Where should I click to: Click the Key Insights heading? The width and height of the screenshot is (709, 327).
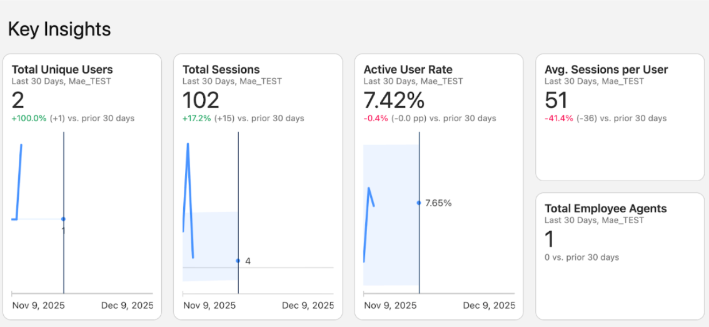click(59, 29)
